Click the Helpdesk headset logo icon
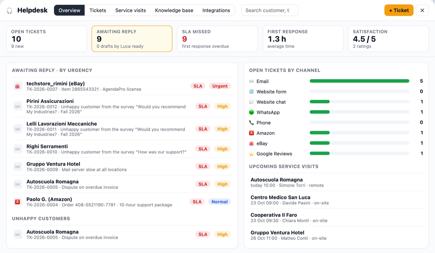This screenshot has height=253, width=435. coord(10,11)
